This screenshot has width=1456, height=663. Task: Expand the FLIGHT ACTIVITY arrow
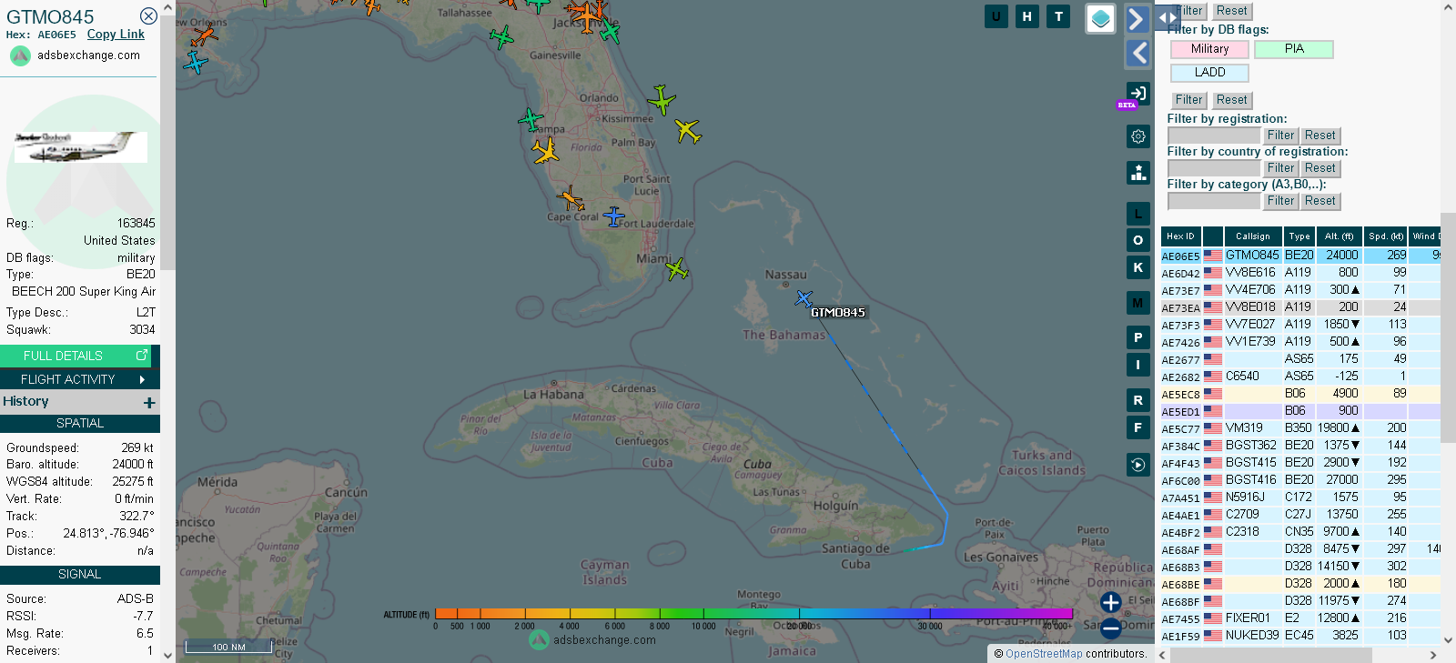pyautogui.click(x=142, y=379)
